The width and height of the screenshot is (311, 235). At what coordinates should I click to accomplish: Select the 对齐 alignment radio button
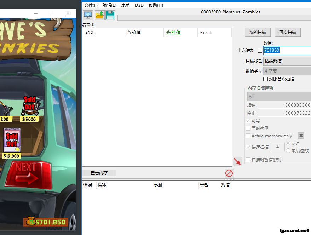[288, 143]
